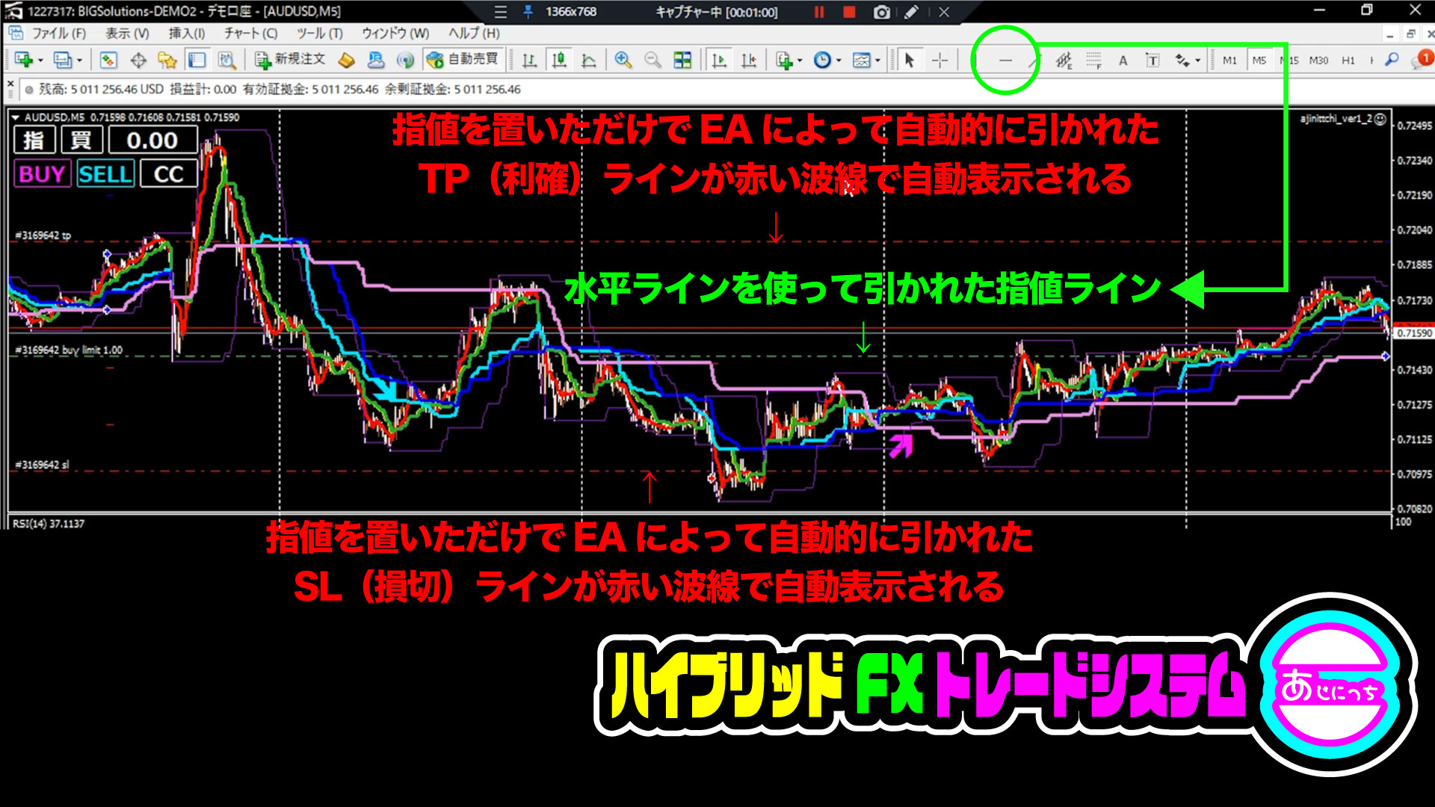This screenshot has height=807, width=1435.
Task: Select the crosshair cursor tool
Action: 940,61
